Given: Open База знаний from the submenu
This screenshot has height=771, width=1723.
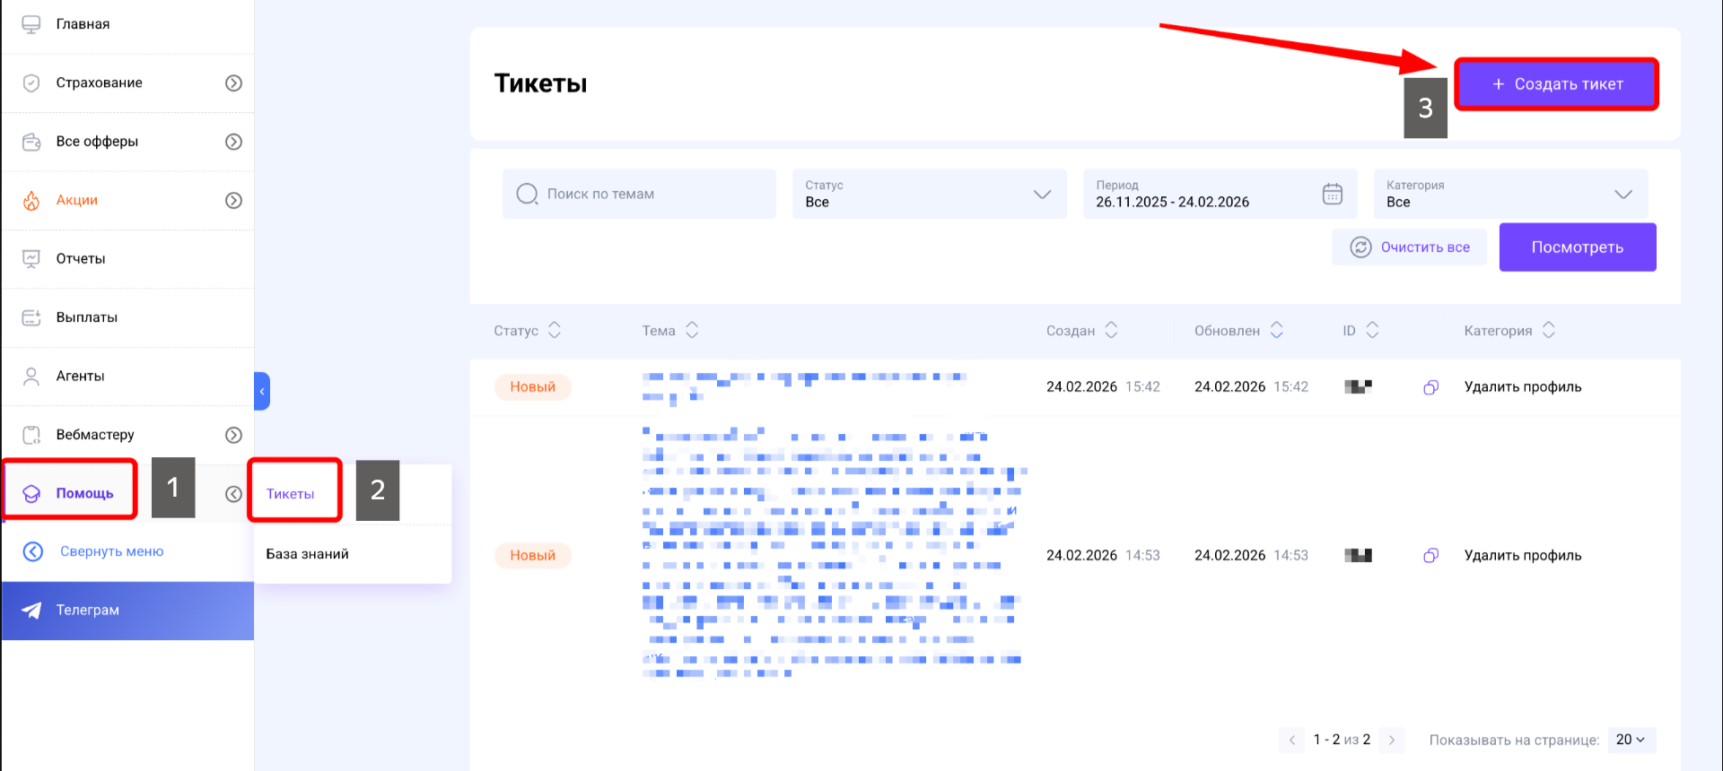Looking at the screenshot, I should (x=308, y=554).
